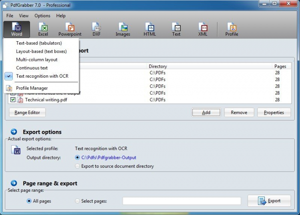Open the Help menu
This screenshot has width=300, height=215.
[61, 16]
